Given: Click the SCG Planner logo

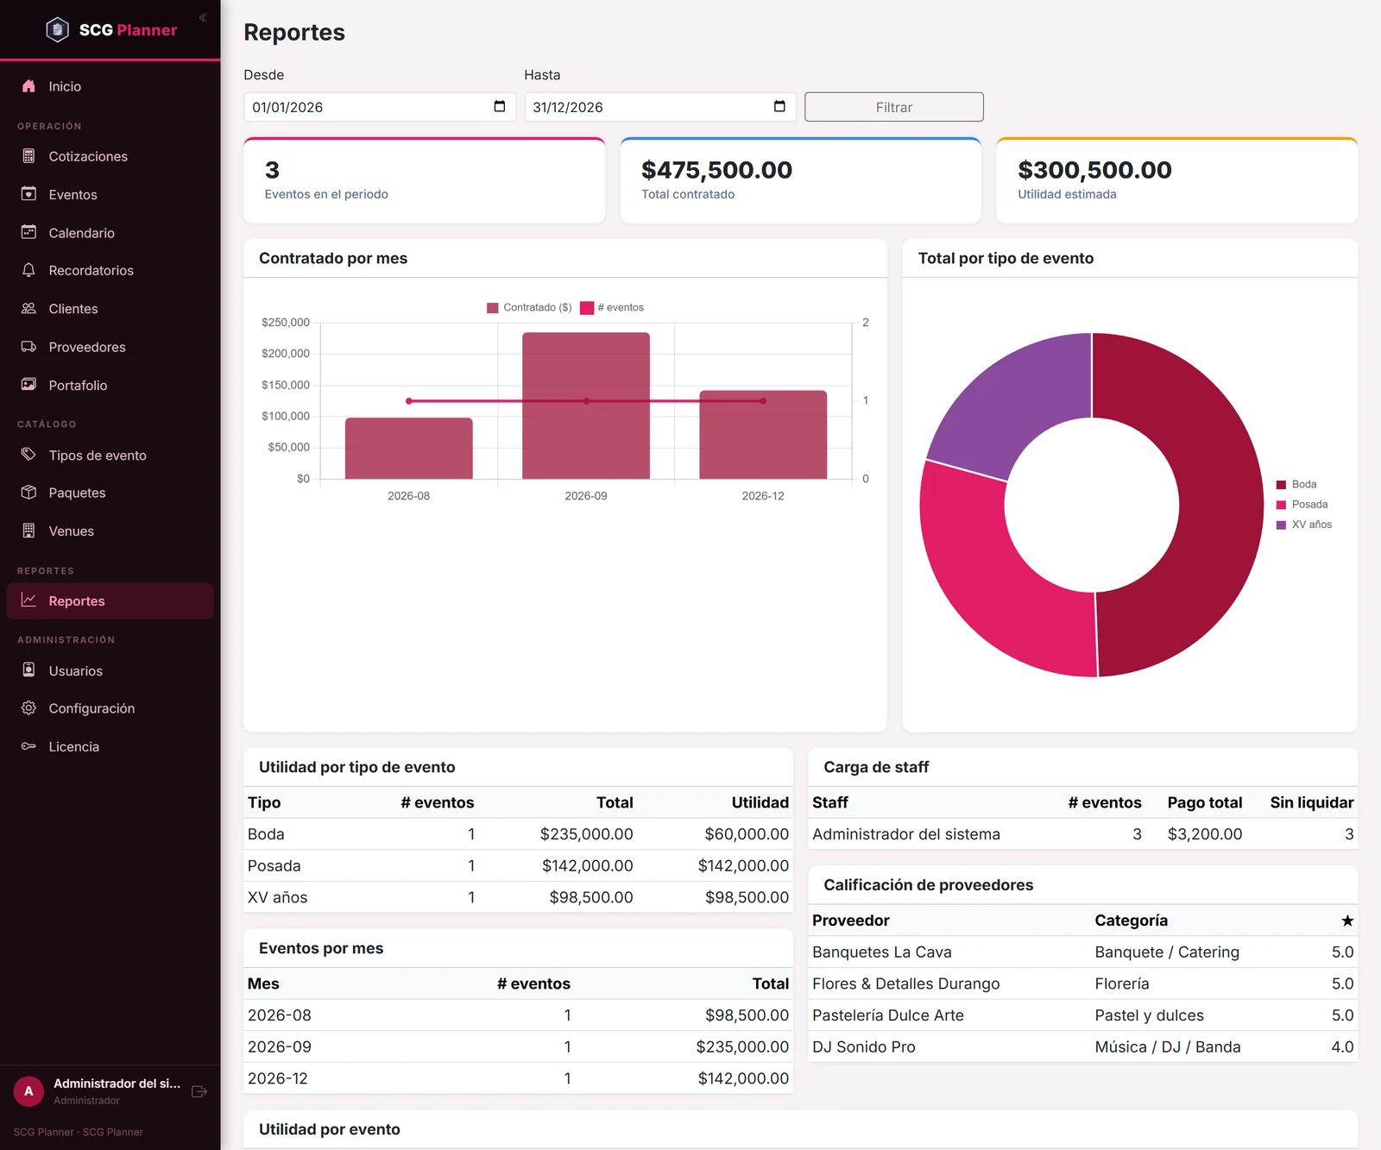Looking at the screenshot, I should (x=110, y=30).
